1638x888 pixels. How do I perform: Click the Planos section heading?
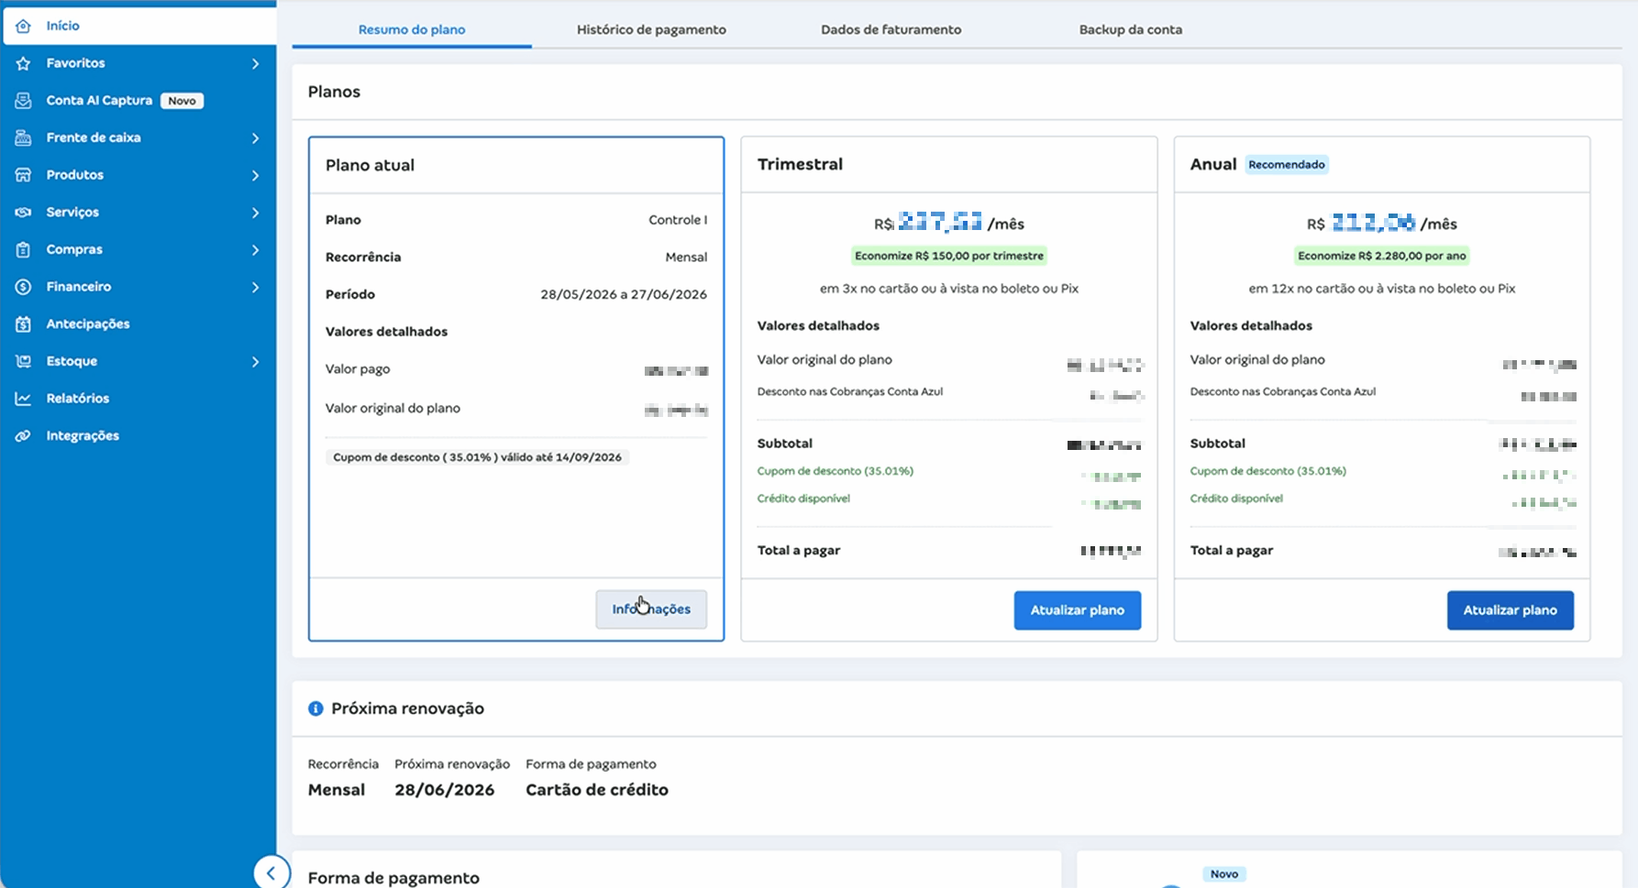pyautogui.click(x=334, y=92)
